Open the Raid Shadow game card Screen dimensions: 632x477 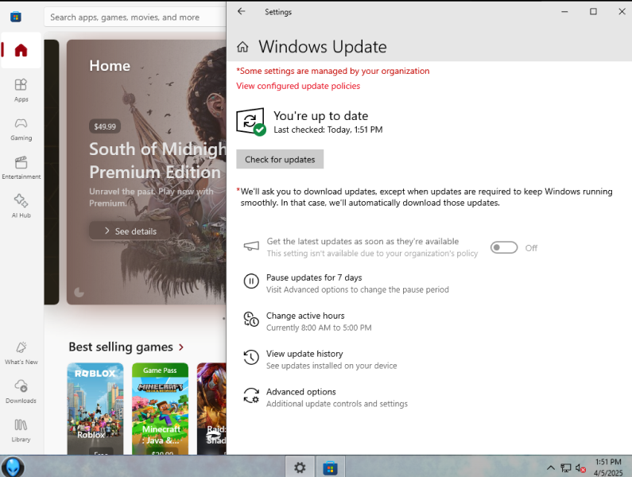pos(211,409)
